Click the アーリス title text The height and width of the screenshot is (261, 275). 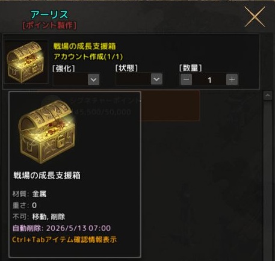49,14
